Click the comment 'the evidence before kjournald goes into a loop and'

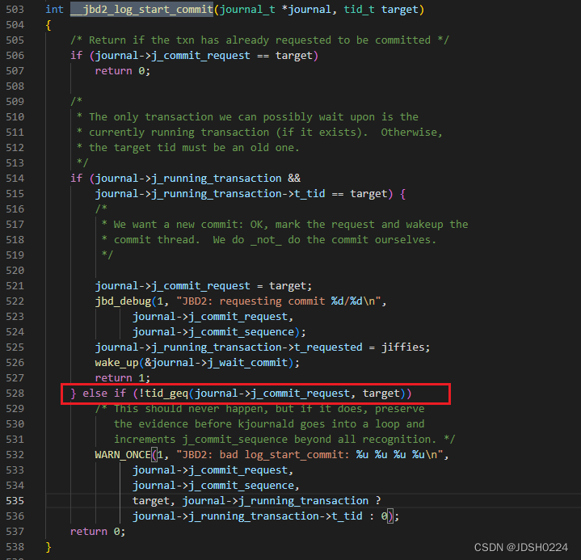[x=269, y=424]
